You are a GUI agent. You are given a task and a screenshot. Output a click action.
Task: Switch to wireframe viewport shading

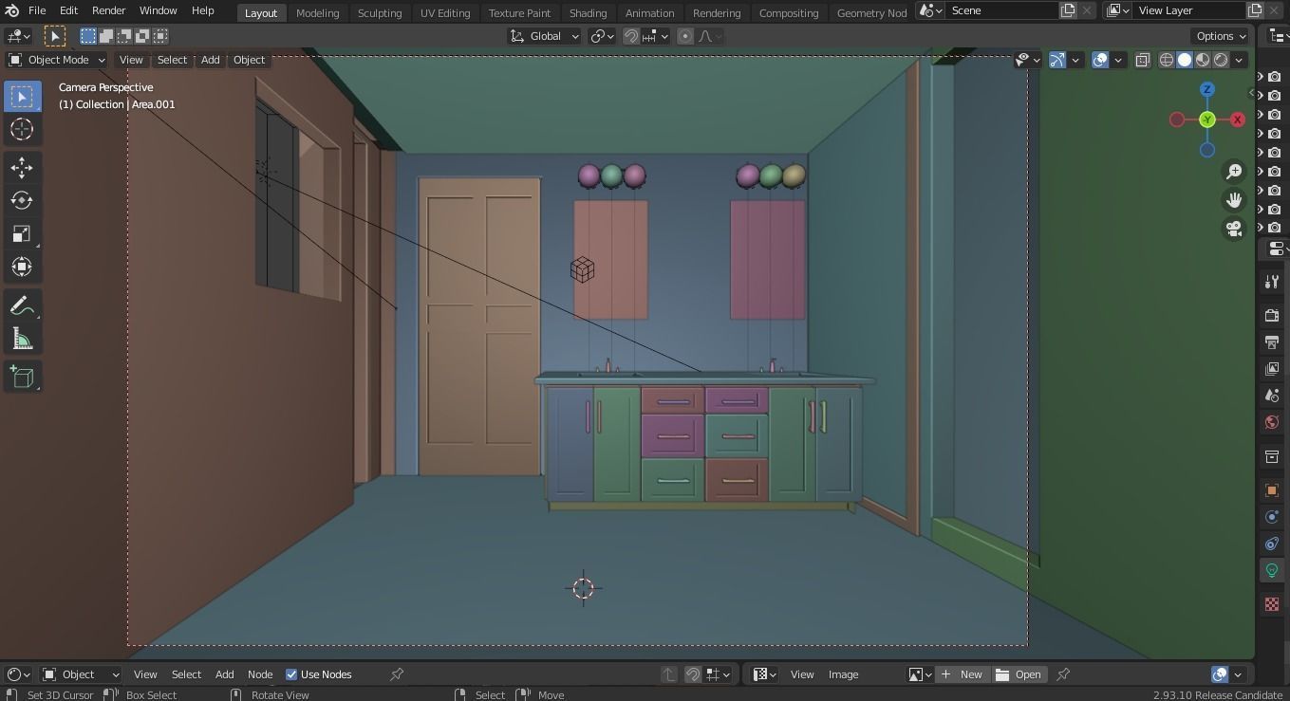[1167, 60]
